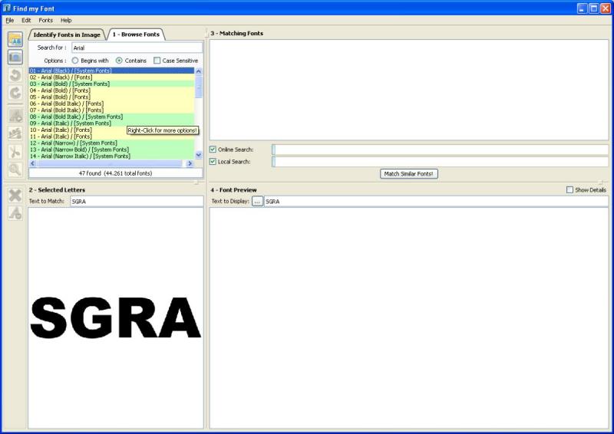Click the grayed image tool above the perspective icon
This screenshot has width=614, height=434.
click(x=15, y=116)
